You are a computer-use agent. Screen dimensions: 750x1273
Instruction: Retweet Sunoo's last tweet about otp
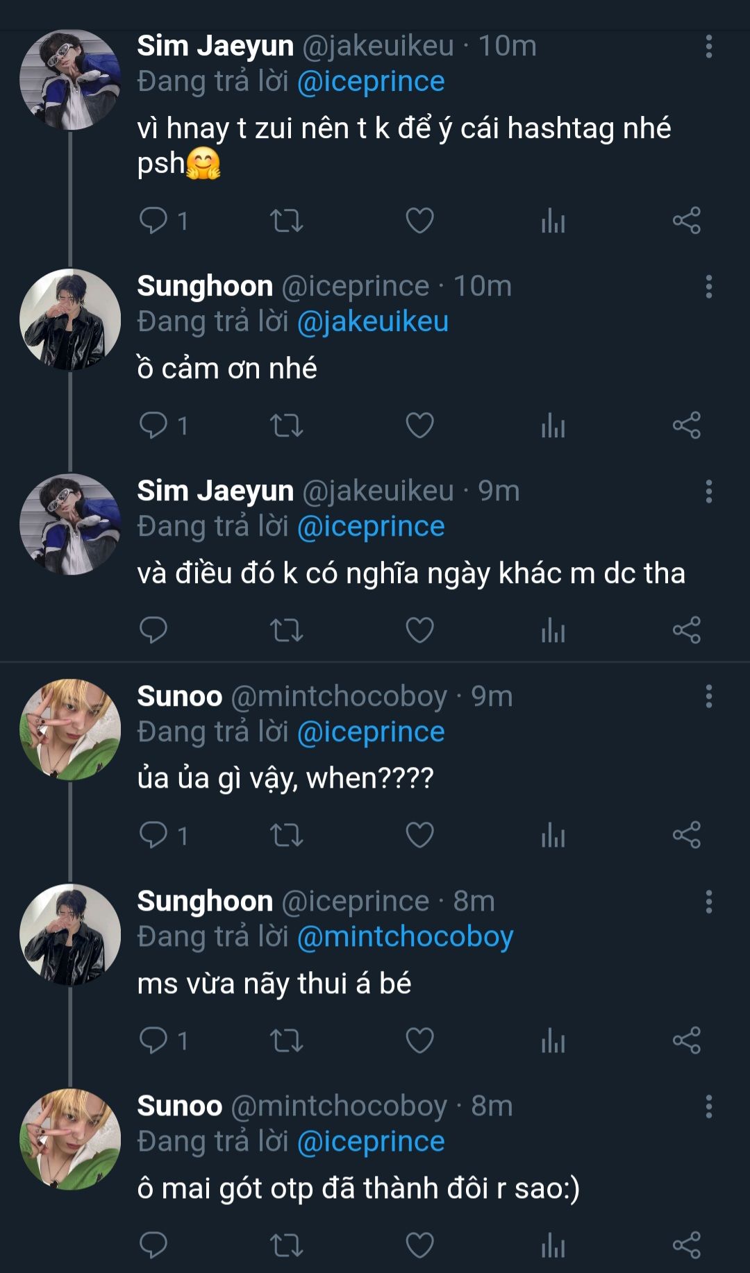pos(286,1245)
